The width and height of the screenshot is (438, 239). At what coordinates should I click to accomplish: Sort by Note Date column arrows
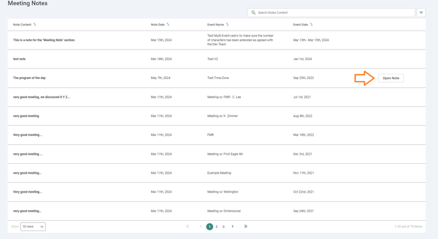pos(168,24)
